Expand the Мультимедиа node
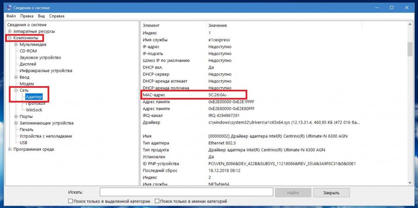 [x=16, y=44]
